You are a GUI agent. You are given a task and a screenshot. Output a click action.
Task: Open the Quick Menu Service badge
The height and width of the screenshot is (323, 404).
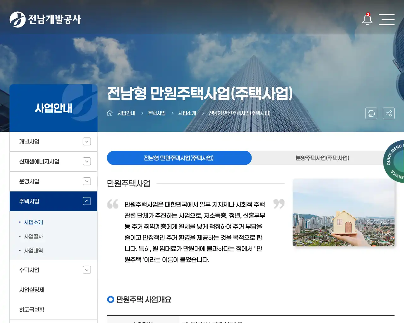[394, 161]
